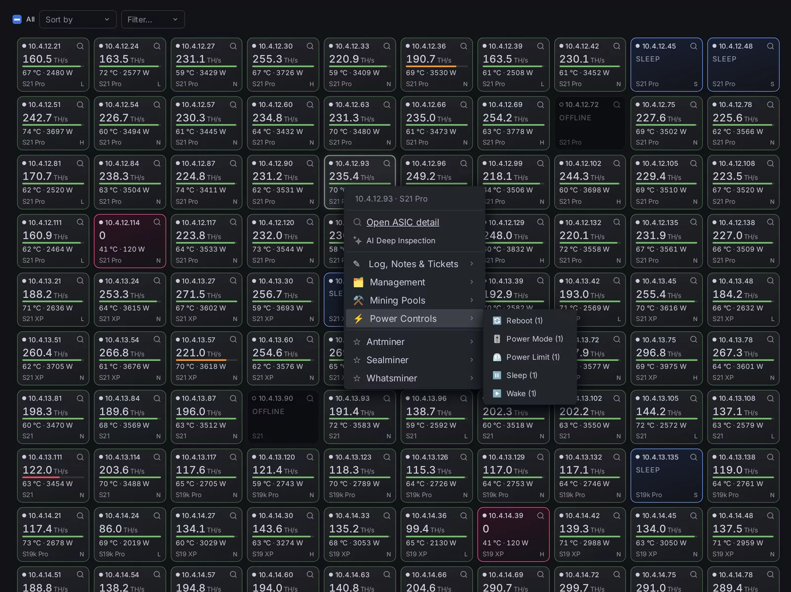791x592 pixels.
Task: Click the Power Controls lightning icon
Action: [358, 319]
